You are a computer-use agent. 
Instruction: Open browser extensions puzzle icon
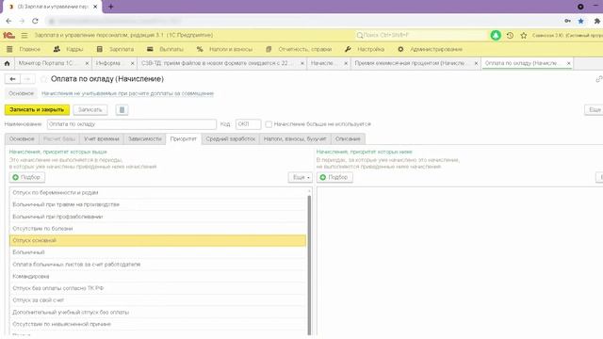click(x=596, y=21)
